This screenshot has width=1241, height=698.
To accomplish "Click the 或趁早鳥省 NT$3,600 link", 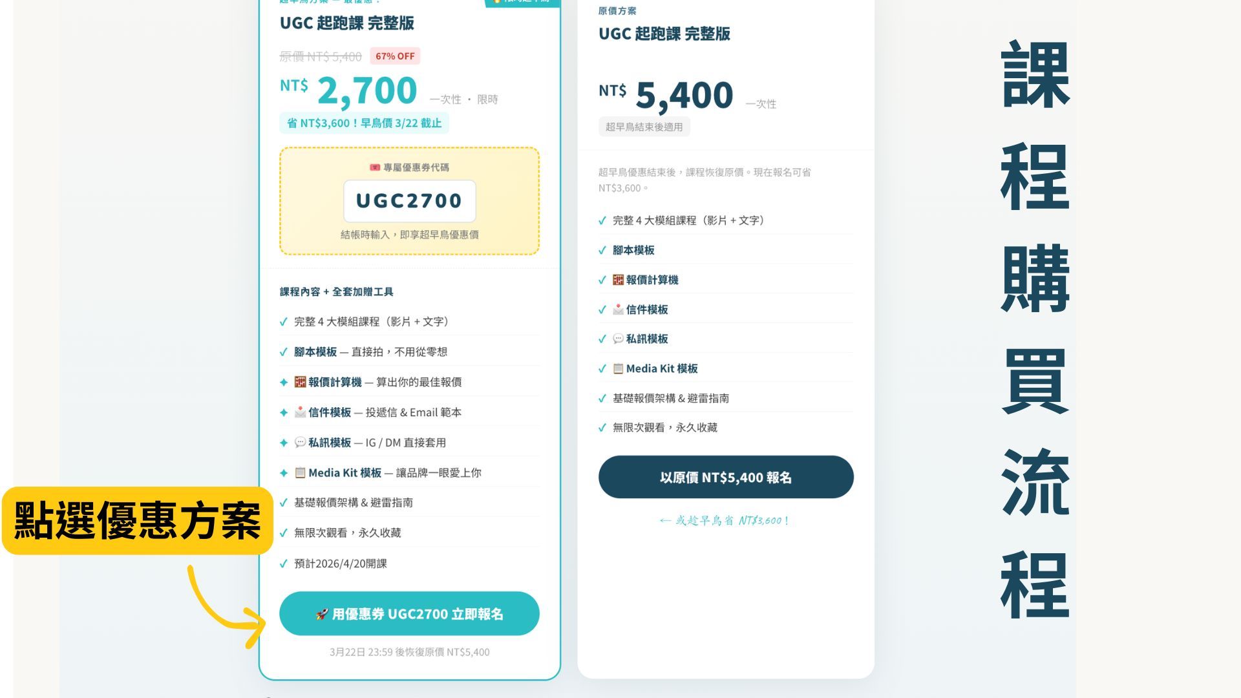I will click(x=725, y=520).
